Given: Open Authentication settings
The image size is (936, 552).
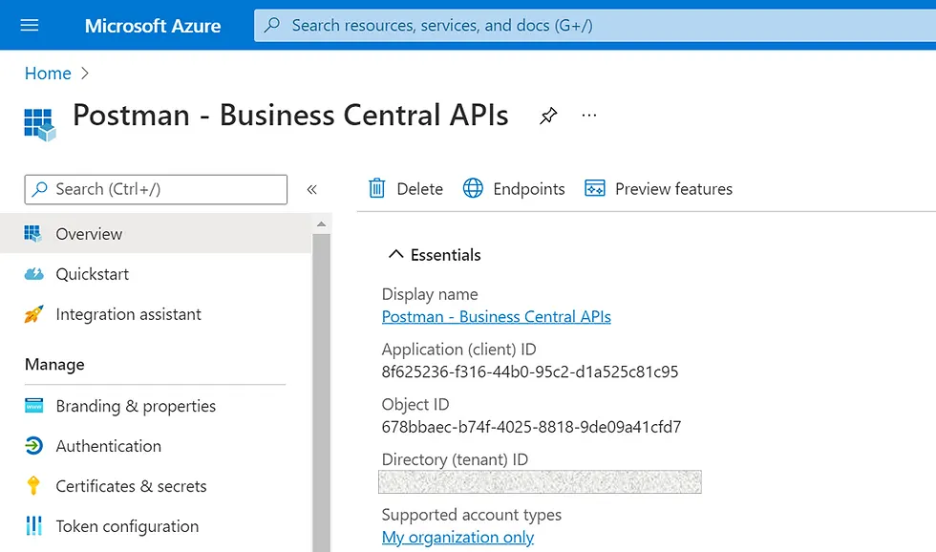Looking at the screenshot, I should point(108,446).
